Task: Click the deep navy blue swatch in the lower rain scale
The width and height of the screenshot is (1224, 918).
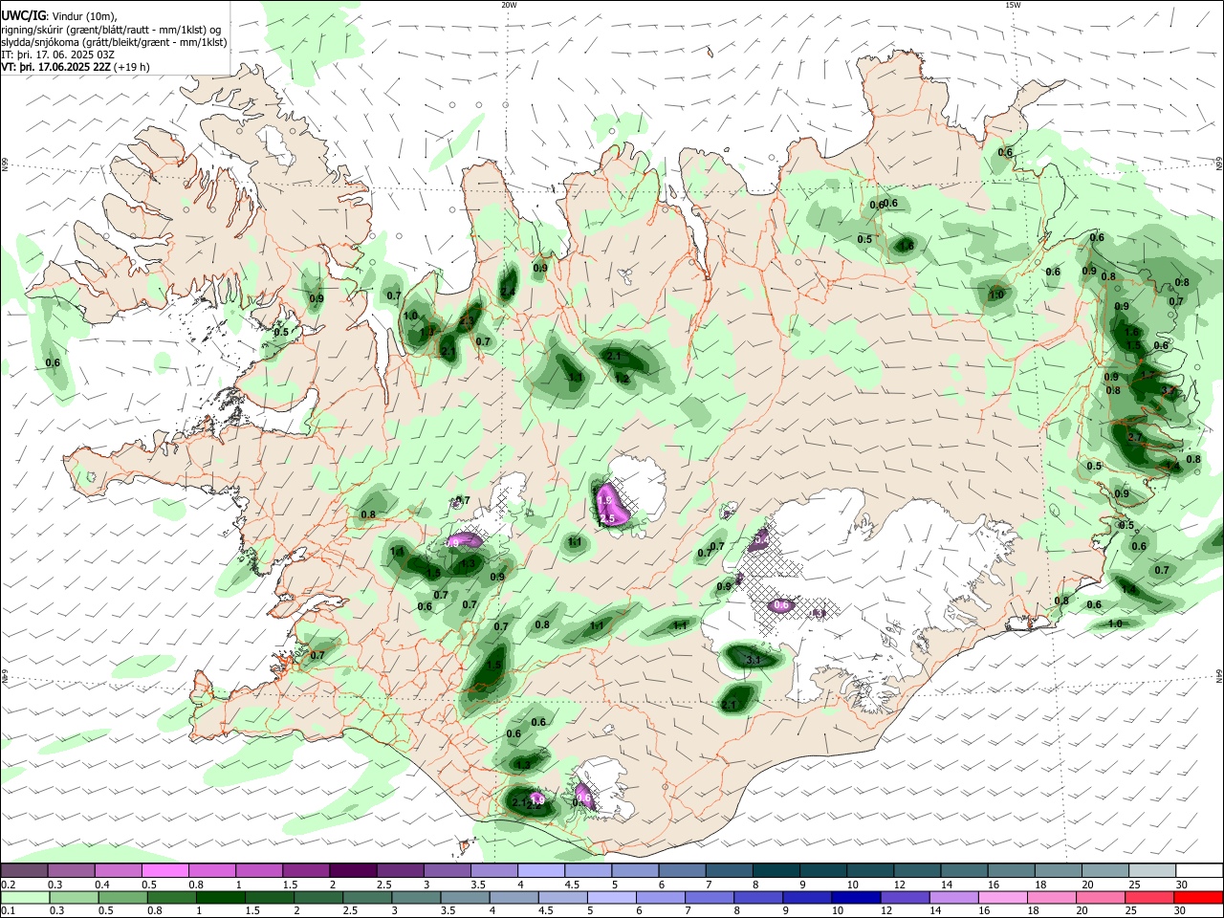Action: coord(857,897)
